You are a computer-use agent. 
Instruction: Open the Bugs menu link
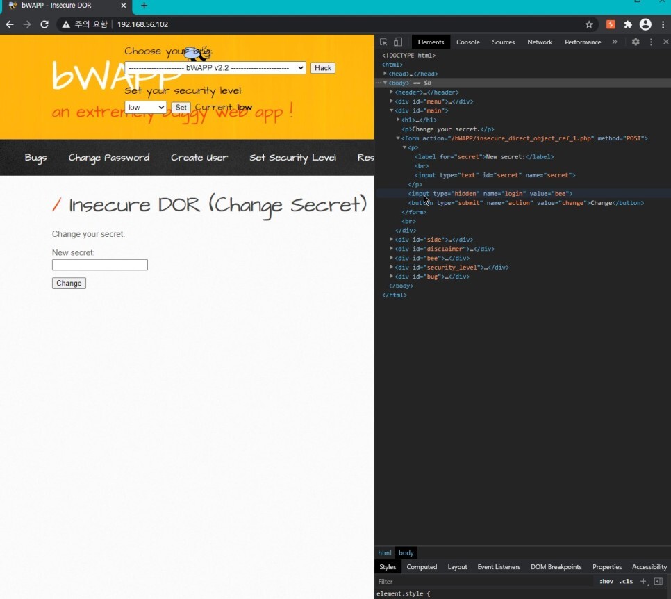35,158
